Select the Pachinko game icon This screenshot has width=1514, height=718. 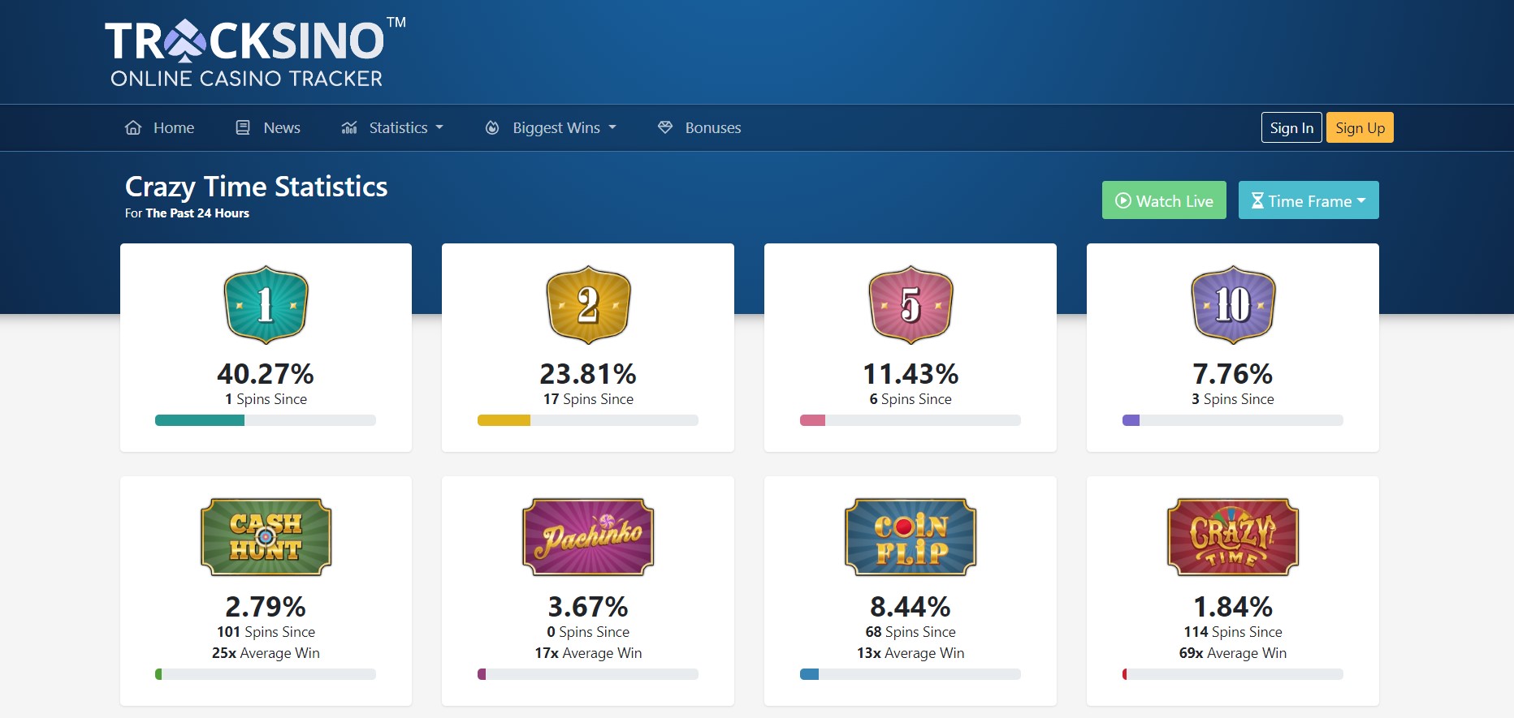tap(588, 537)
